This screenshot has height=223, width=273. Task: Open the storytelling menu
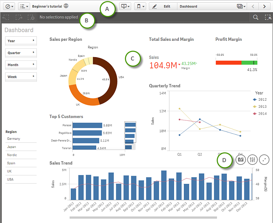pyautogui.click(x=126, y=6)
